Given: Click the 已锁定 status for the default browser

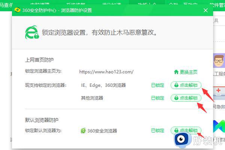Looking at the screenshot, I should click(x=157, y=131).
